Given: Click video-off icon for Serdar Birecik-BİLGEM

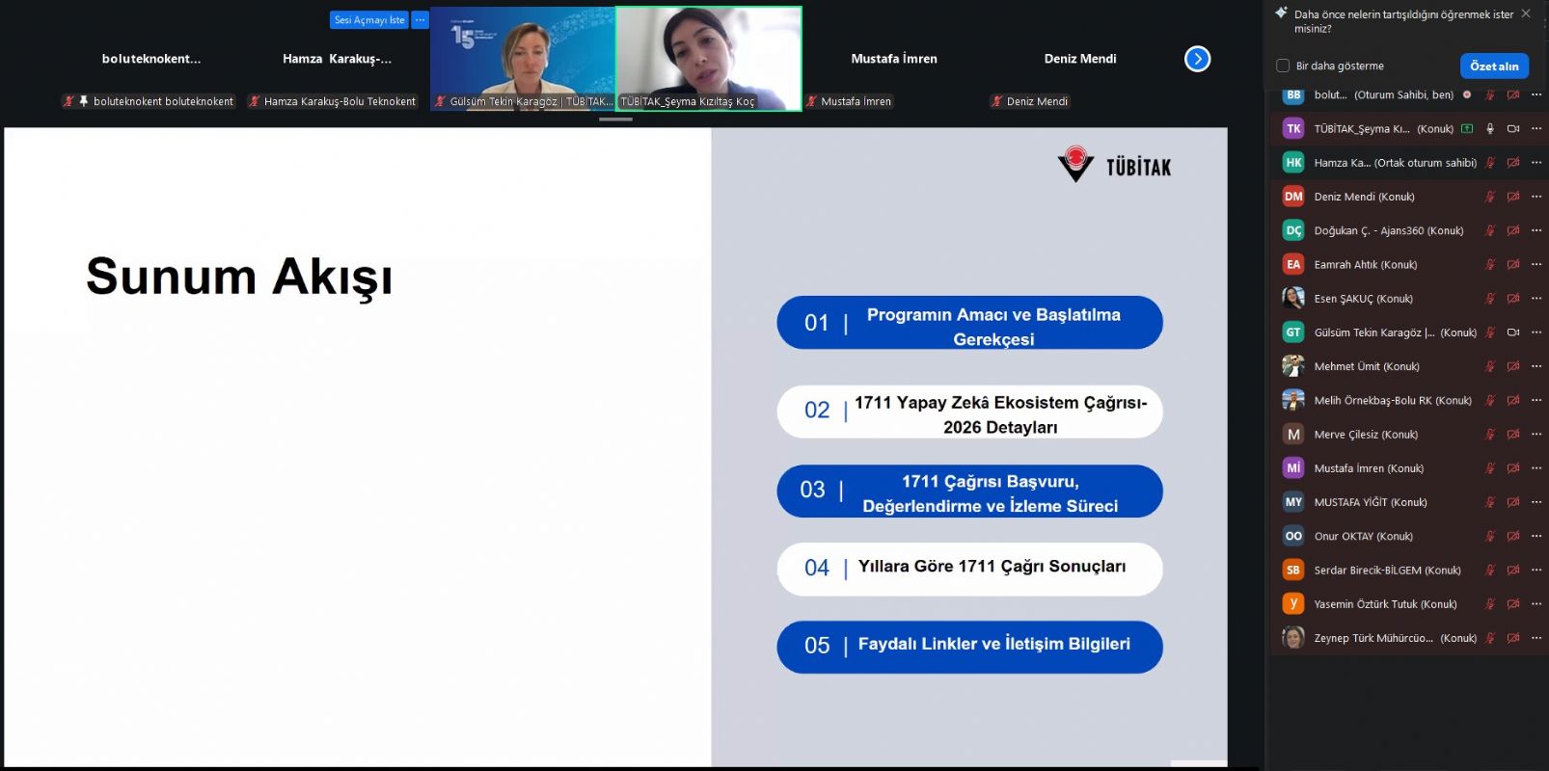Looking at the screenshot, I should click(x=1513, y=570).
